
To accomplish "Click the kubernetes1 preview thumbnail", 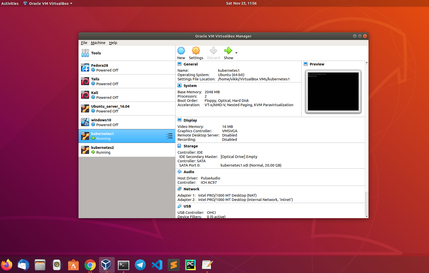I will 333,92.
